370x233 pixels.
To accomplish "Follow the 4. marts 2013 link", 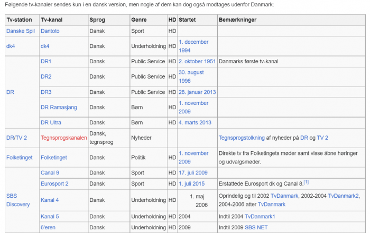I will [x=195, y=123].
